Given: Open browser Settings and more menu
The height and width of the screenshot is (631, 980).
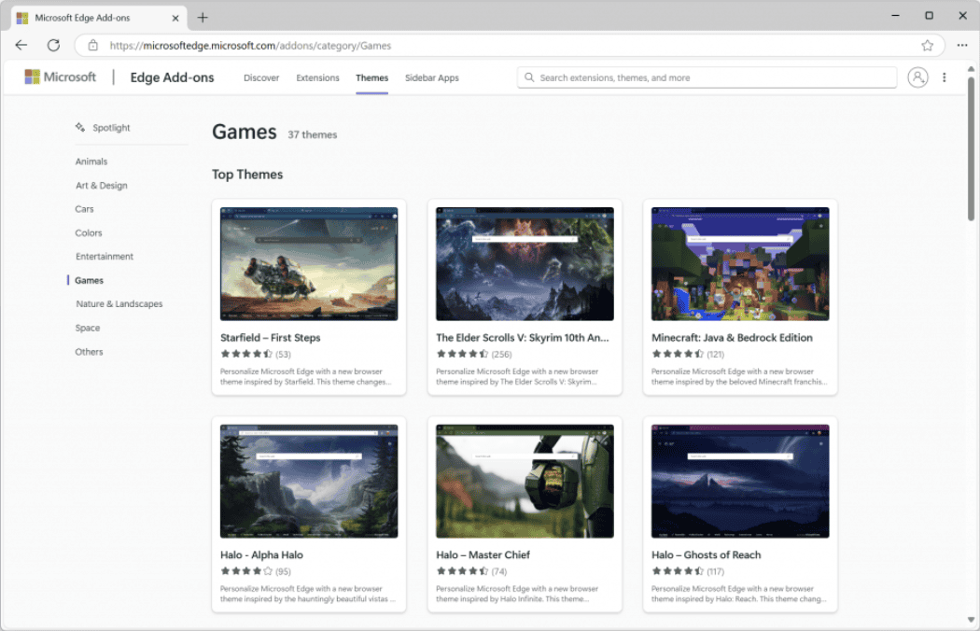Looking at the screenshot, I should click(x=962, y=45).
